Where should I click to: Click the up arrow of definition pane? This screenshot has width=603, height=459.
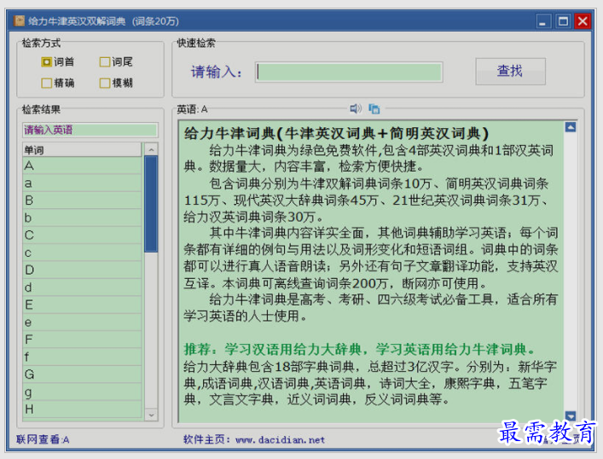click(571, 127)
